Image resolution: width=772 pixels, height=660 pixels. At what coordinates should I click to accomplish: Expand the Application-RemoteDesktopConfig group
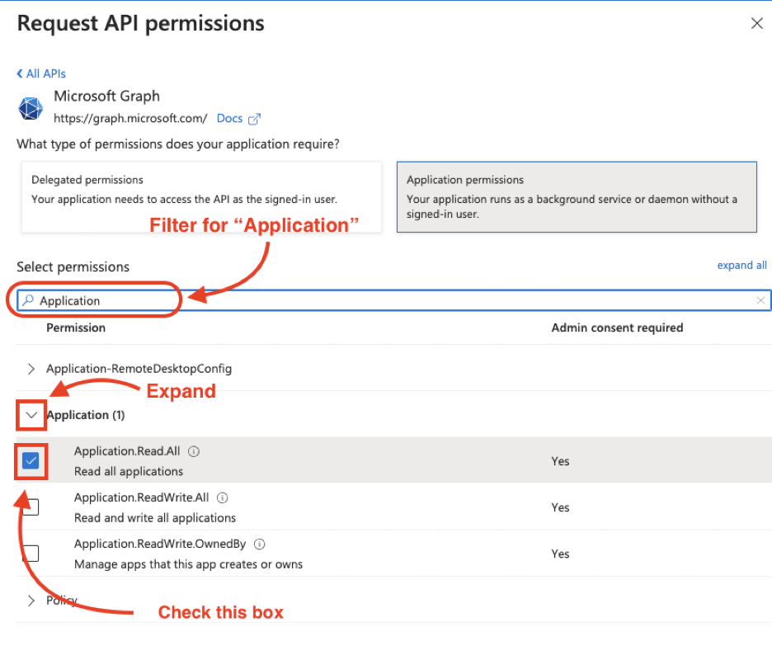[x=31, y=369]
